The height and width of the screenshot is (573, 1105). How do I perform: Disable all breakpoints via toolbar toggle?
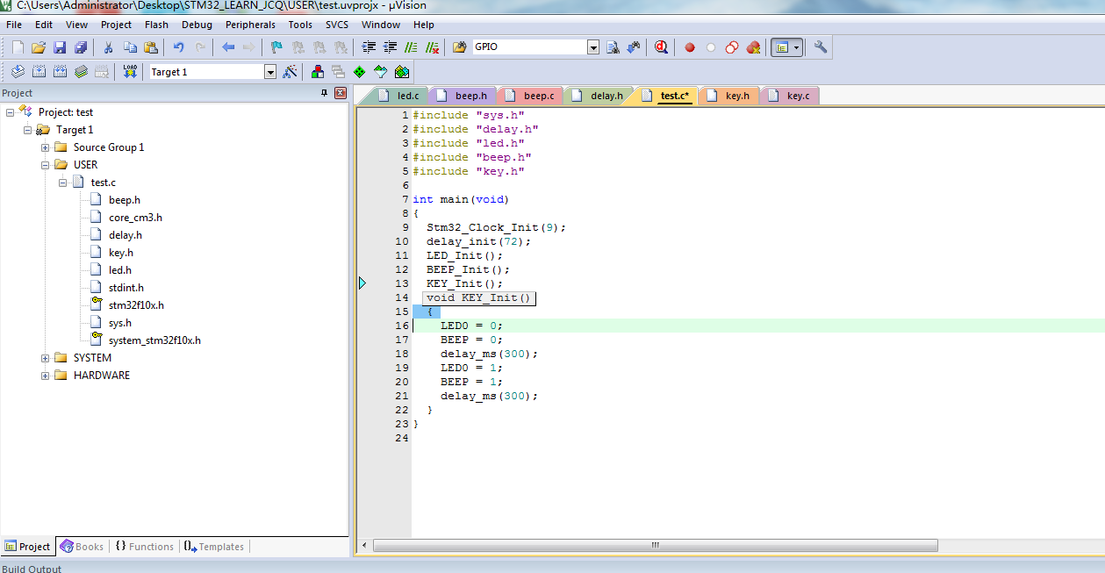click(x=731, y=47)
